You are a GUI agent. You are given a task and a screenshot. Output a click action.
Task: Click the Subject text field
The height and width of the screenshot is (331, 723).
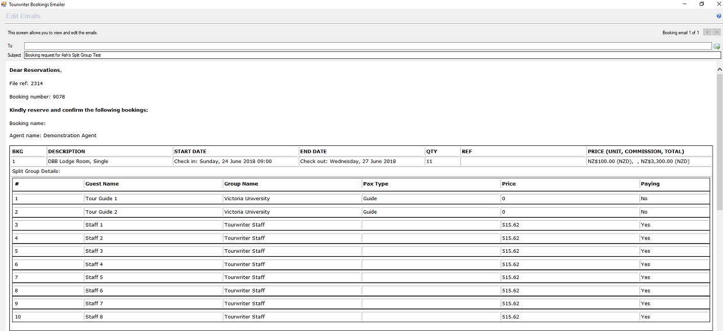click(368, 55)
